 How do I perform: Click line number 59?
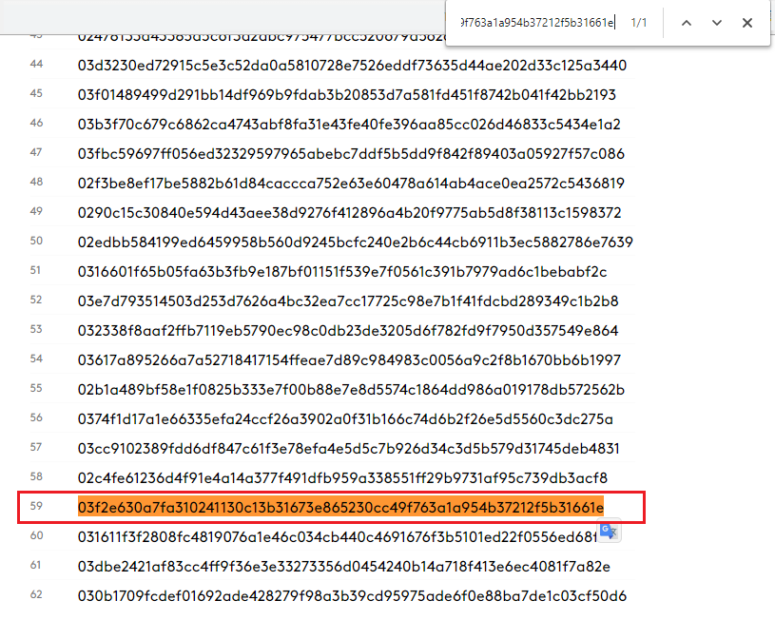point(36,506)
